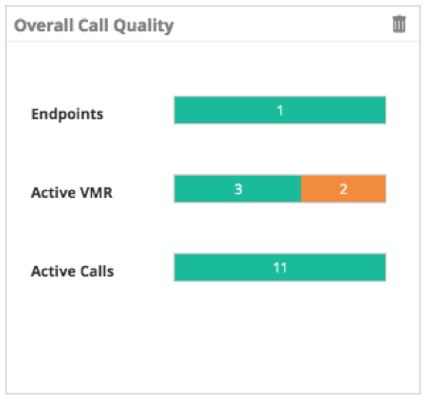Click the Overall Call Quality title
The image size is (426, 405).
[x=94, y=26]
